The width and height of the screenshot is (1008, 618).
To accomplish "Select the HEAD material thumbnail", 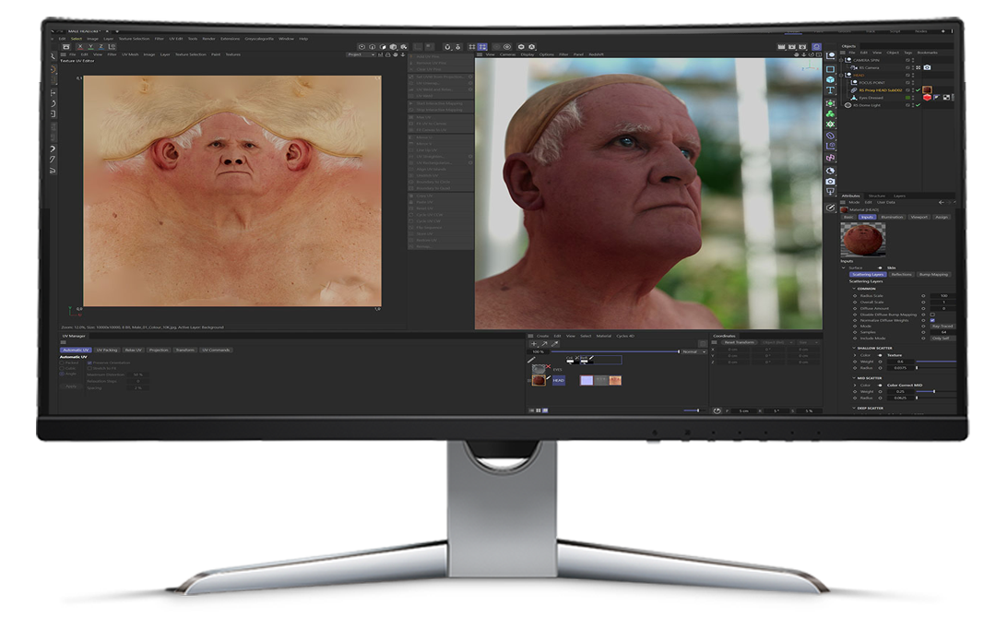I will pyautogui.click(x=539, y=381).
